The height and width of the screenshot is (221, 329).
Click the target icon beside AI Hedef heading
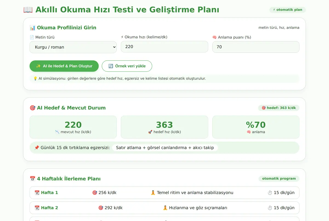32,108
